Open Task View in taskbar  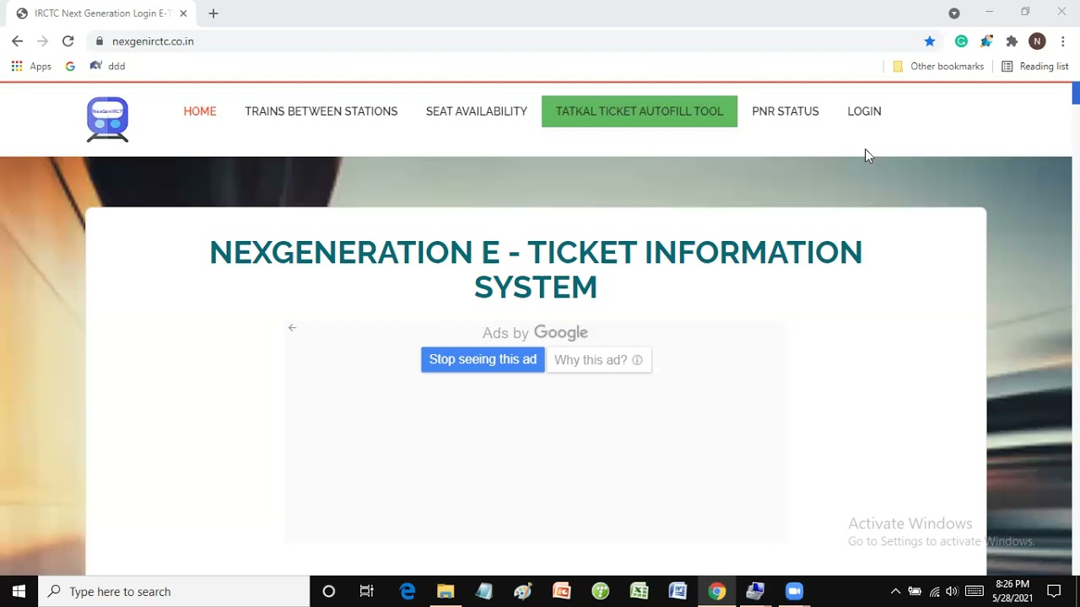(367, 591)
